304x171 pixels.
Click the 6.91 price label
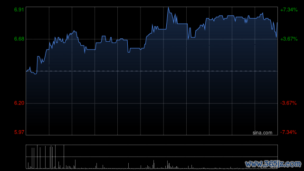(19, 9)
